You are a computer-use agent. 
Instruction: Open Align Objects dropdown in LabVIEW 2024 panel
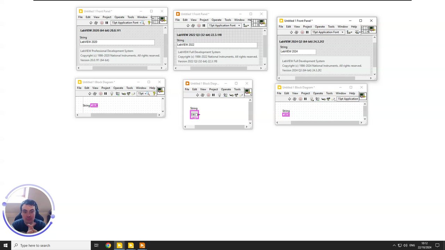click(x=349, y=32)
